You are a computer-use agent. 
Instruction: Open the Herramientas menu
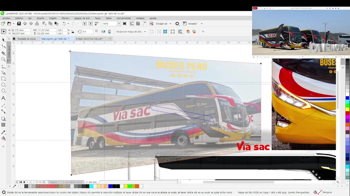click(124, 18)
